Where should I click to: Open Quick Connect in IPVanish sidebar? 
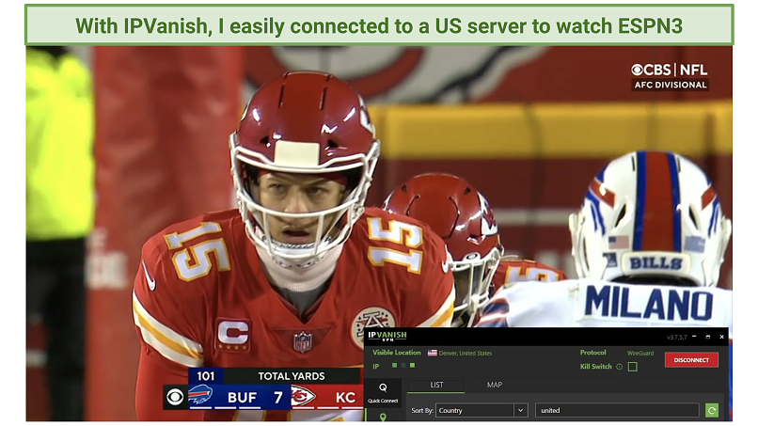[383, 393]
